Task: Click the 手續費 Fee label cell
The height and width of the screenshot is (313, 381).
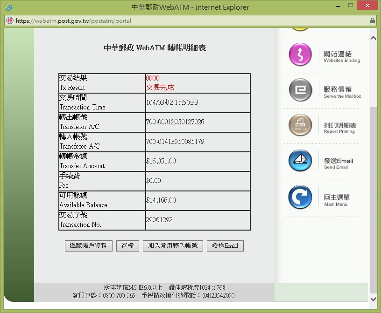Action: point(102,181)
